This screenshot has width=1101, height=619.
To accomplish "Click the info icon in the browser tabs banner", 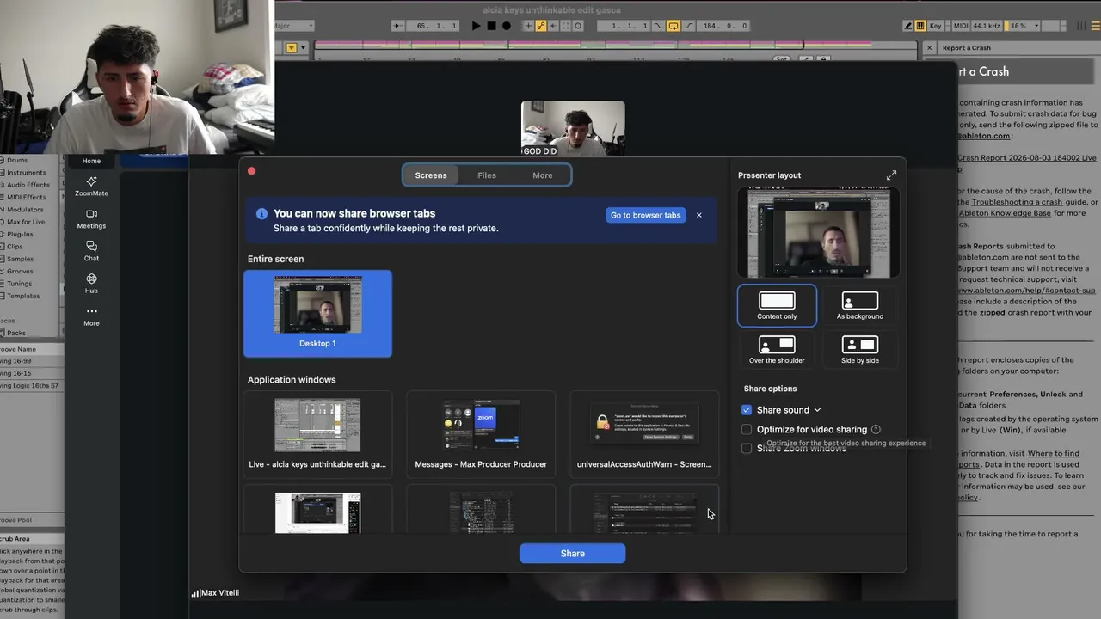I will 261,214.
